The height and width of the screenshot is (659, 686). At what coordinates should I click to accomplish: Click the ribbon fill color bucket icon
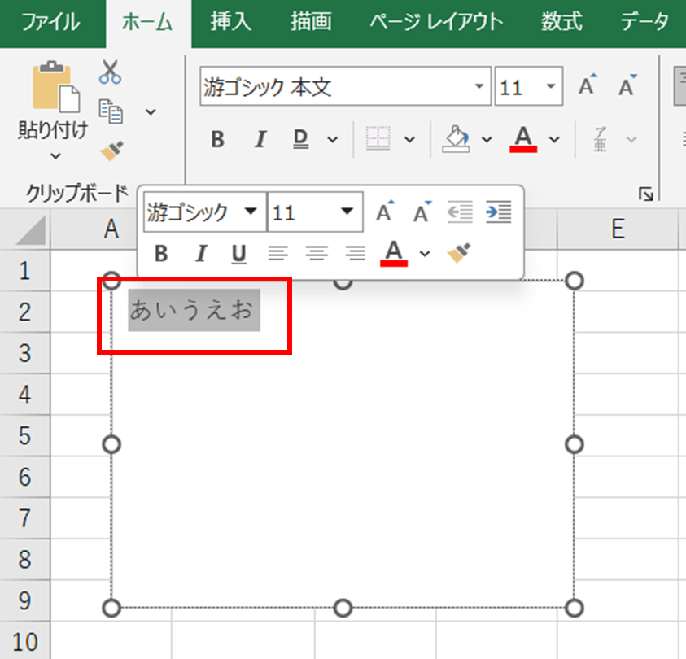(x=456, y=139)
